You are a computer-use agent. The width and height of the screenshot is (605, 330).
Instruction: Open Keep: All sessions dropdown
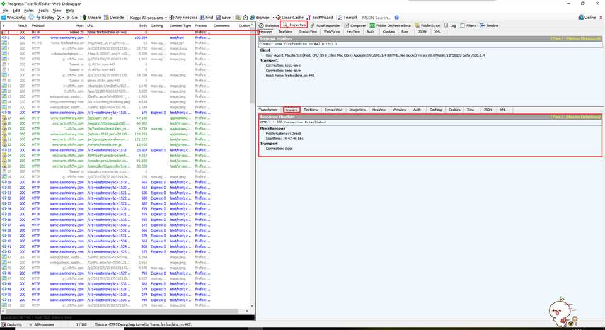[x=149, y=18]
